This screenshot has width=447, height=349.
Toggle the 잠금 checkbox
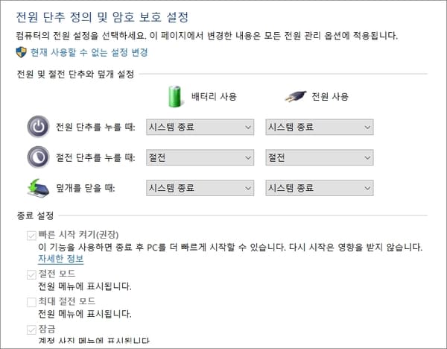31,330
